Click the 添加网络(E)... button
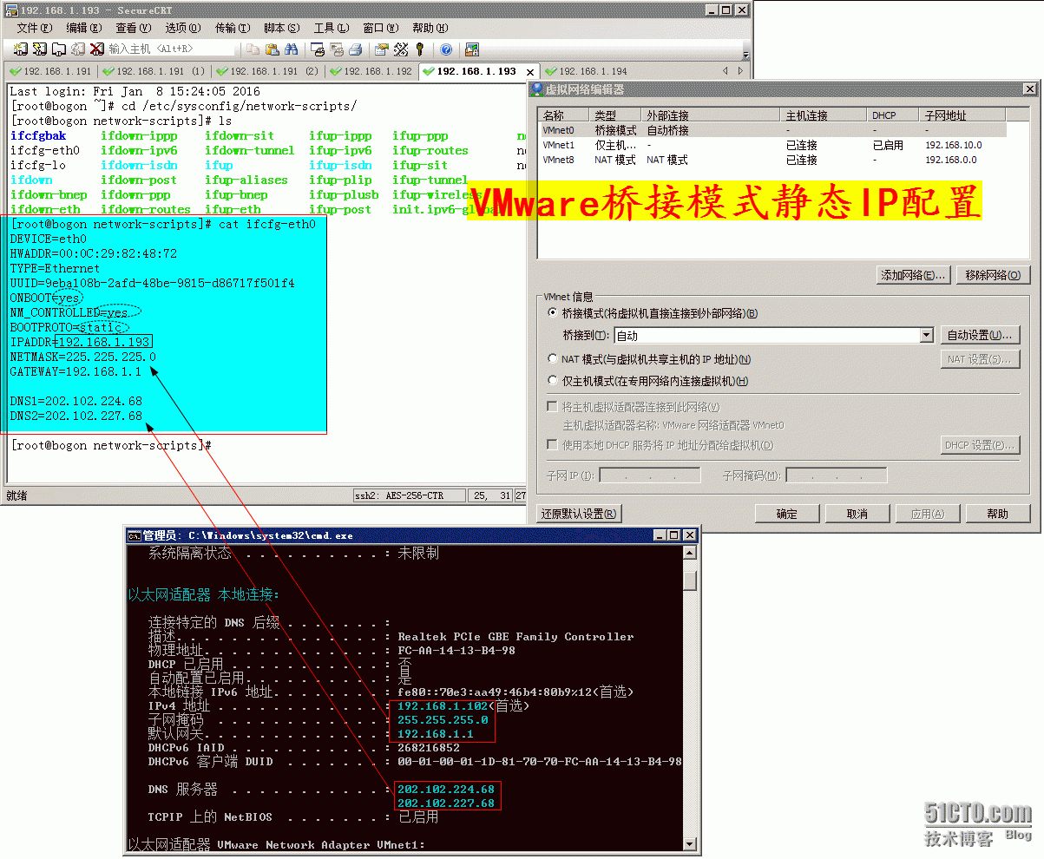The height and width of the screenshot is (859, 1044). 913,275
